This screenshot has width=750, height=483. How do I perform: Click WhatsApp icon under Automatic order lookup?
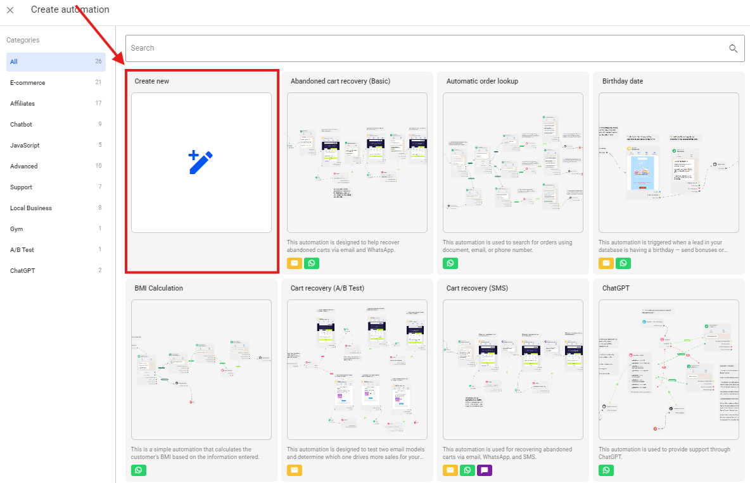tap(450, 263)
